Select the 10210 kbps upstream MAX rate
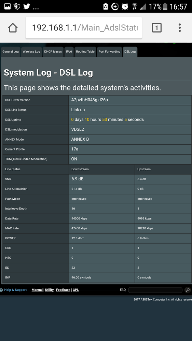The image size is (192, 341). [x=146, y=228]
